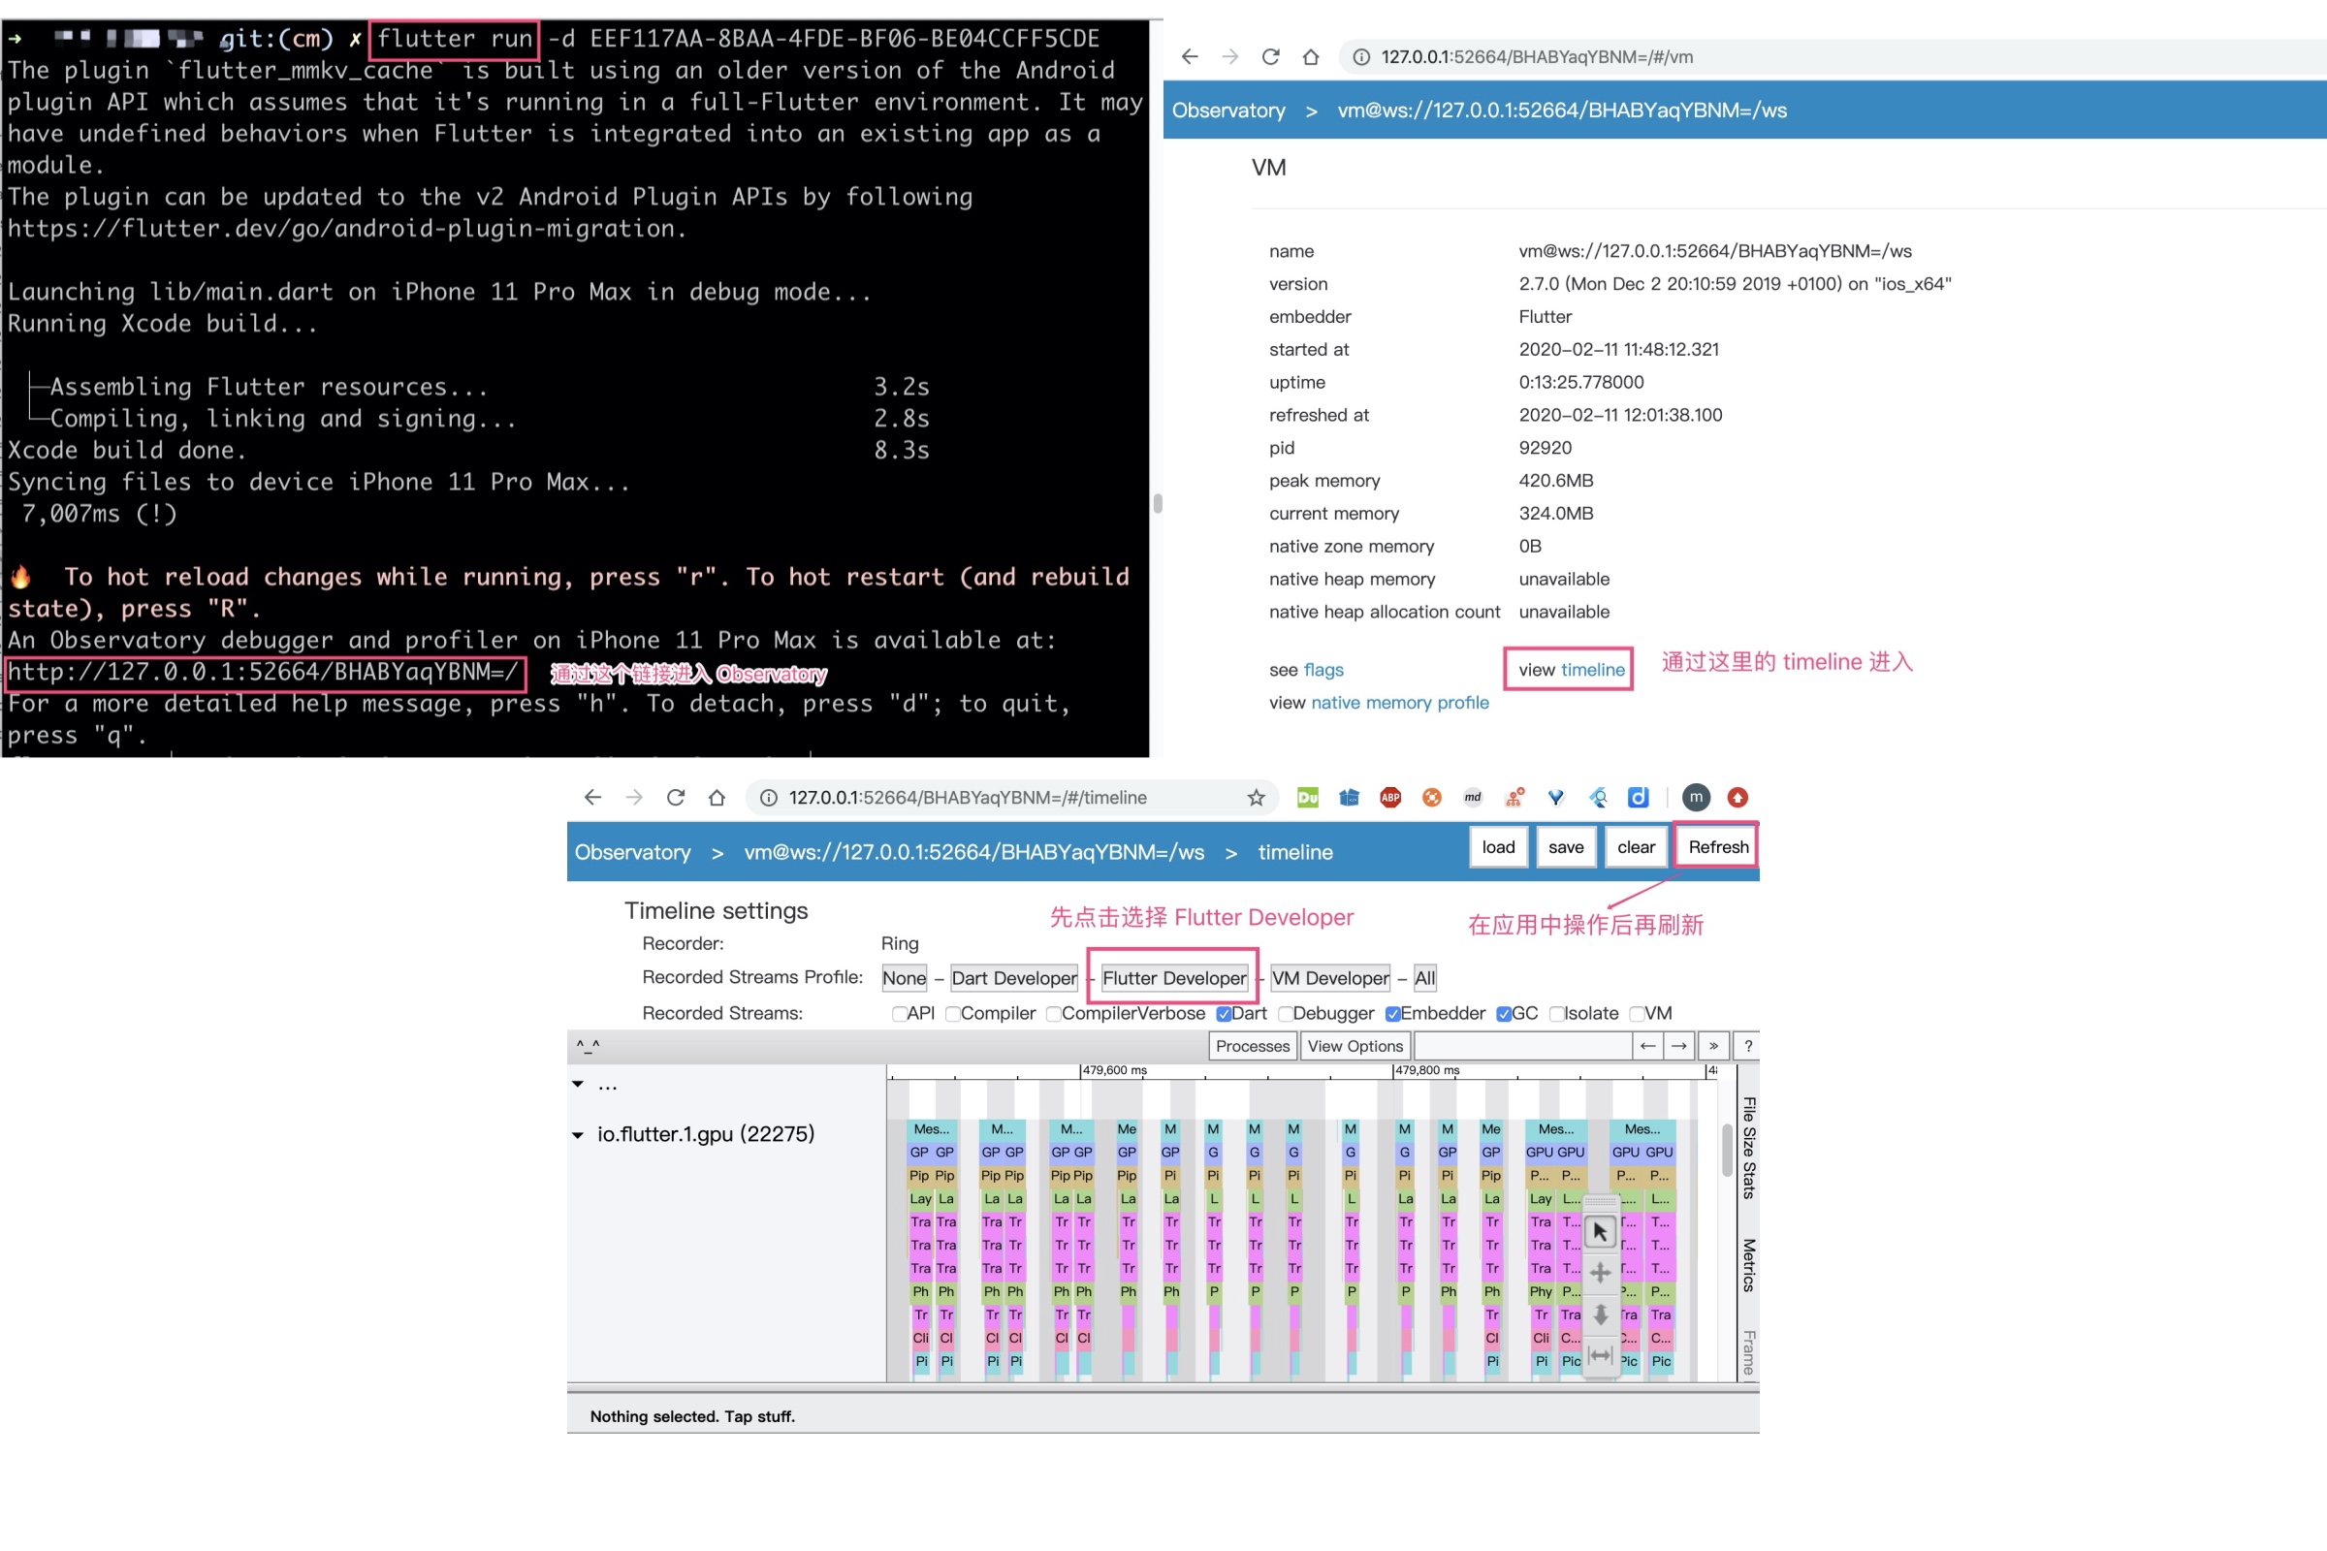Click the timeline page address bar
This screenshot has width=2327, height=1551.
tap(1011, 797)
